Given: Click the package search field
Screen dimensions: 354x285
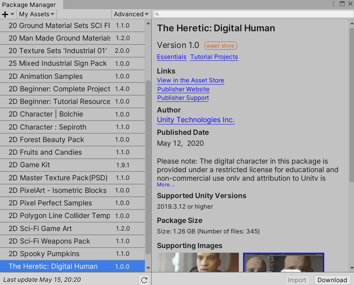Looking at the screenshot, I should 253,14.
